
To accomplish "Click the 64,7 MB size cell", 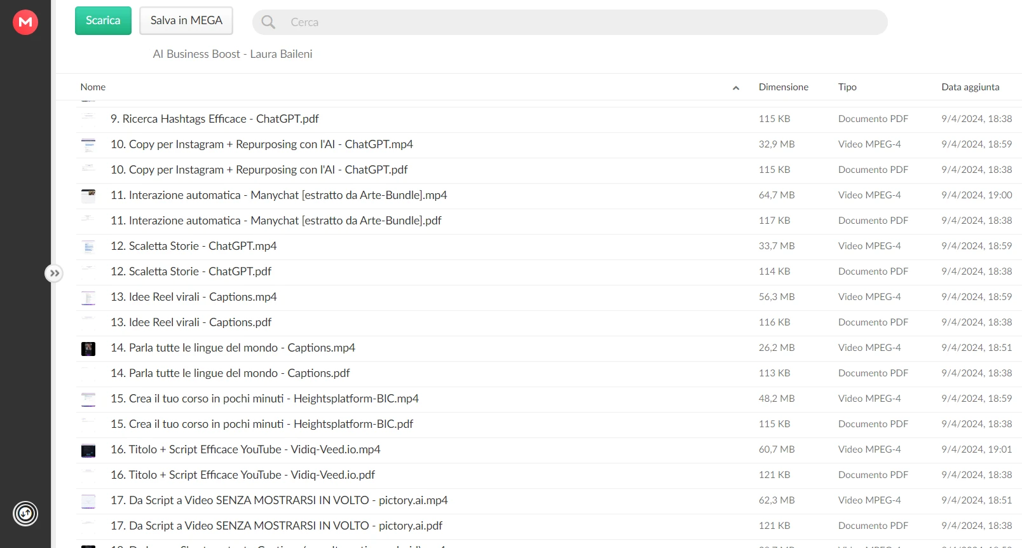I will point(777,195).
